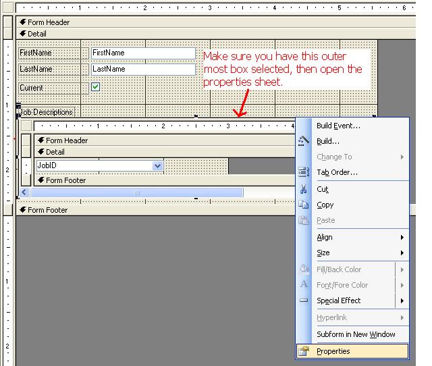
Task: Open the JobID combo box dropdown arrow
Action: point(157,165)
